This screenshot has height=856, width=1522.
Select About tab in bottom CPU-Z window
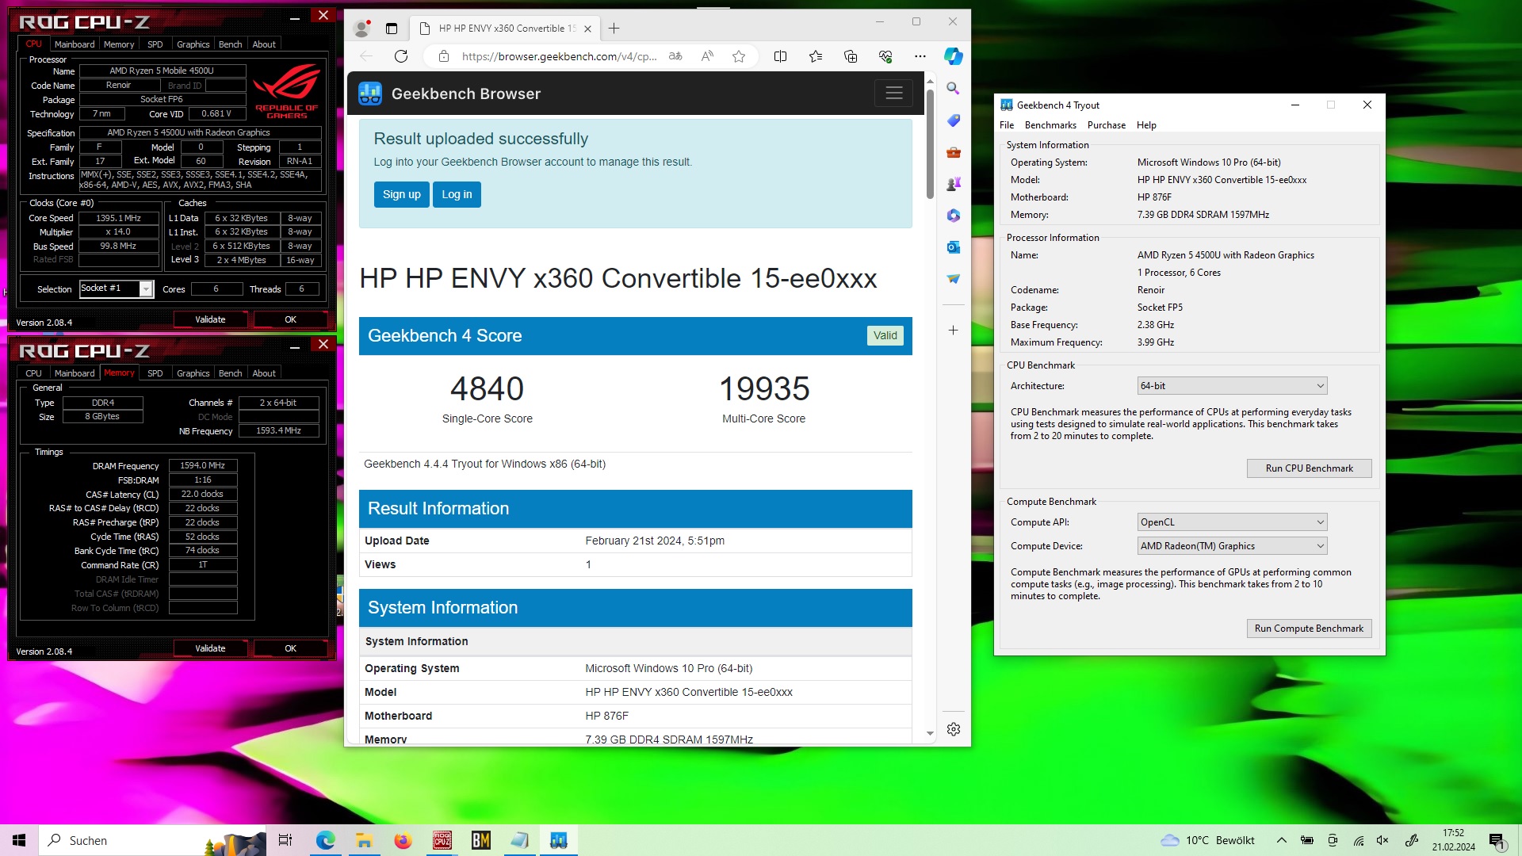(x=264, y=373)
